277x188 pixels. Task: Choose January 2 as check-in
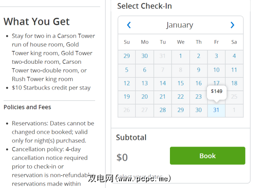(x=198, y=56)
